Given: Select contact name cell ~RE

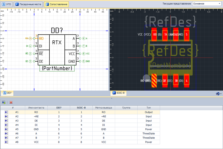Looking at the screenshot, I should point(36,117).
